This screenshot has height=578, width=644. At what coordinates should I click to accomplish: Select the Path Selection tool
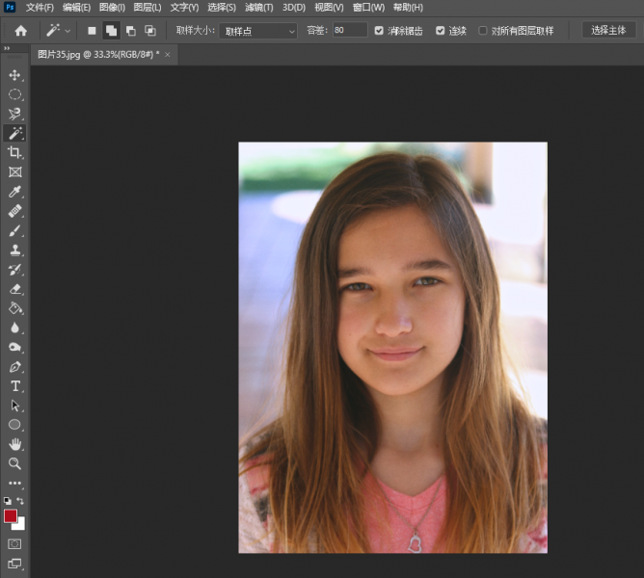[14, 406]
